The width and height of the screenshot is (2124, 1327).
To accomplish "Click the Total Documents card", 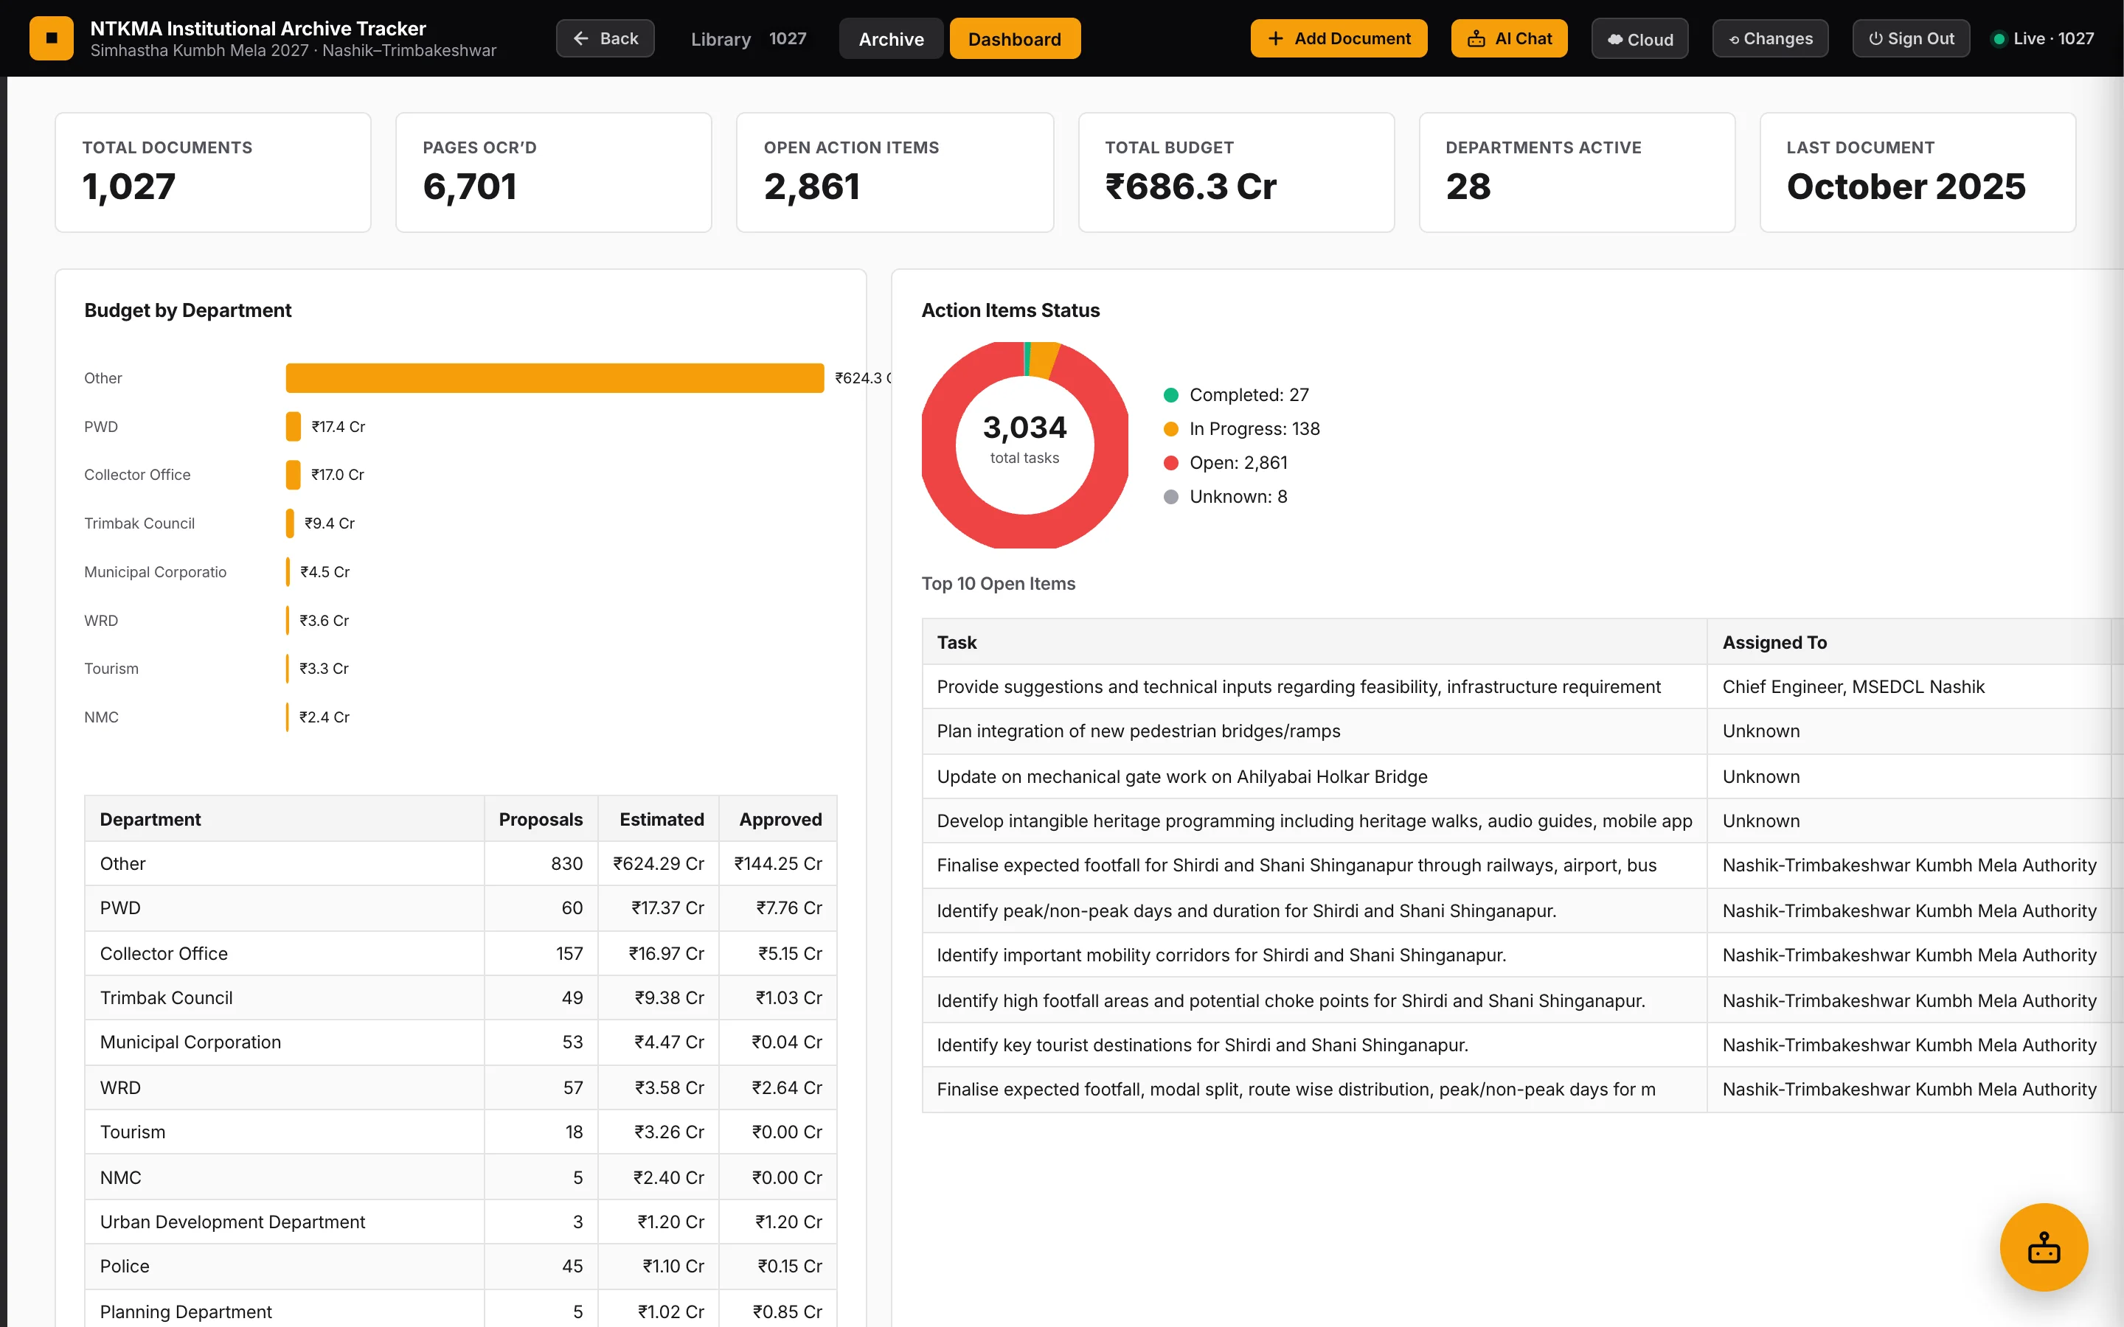I will 212,172.
